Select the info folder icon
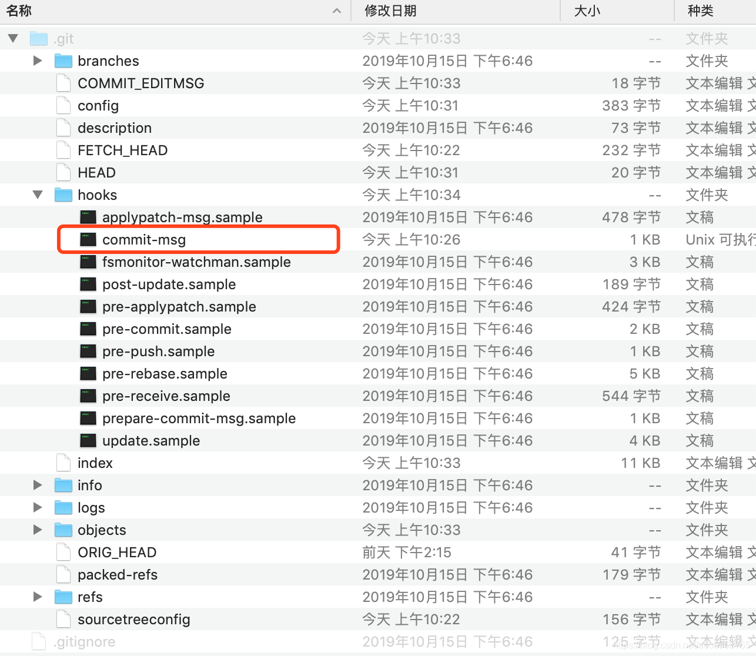The height and width of the screenshot is (656, 756). 63,485
